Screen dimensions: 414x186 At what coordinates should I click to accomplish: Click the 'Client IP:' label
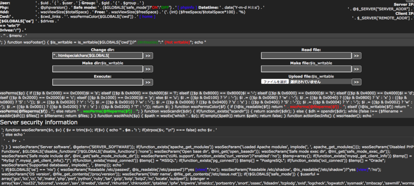coord(404,13)
